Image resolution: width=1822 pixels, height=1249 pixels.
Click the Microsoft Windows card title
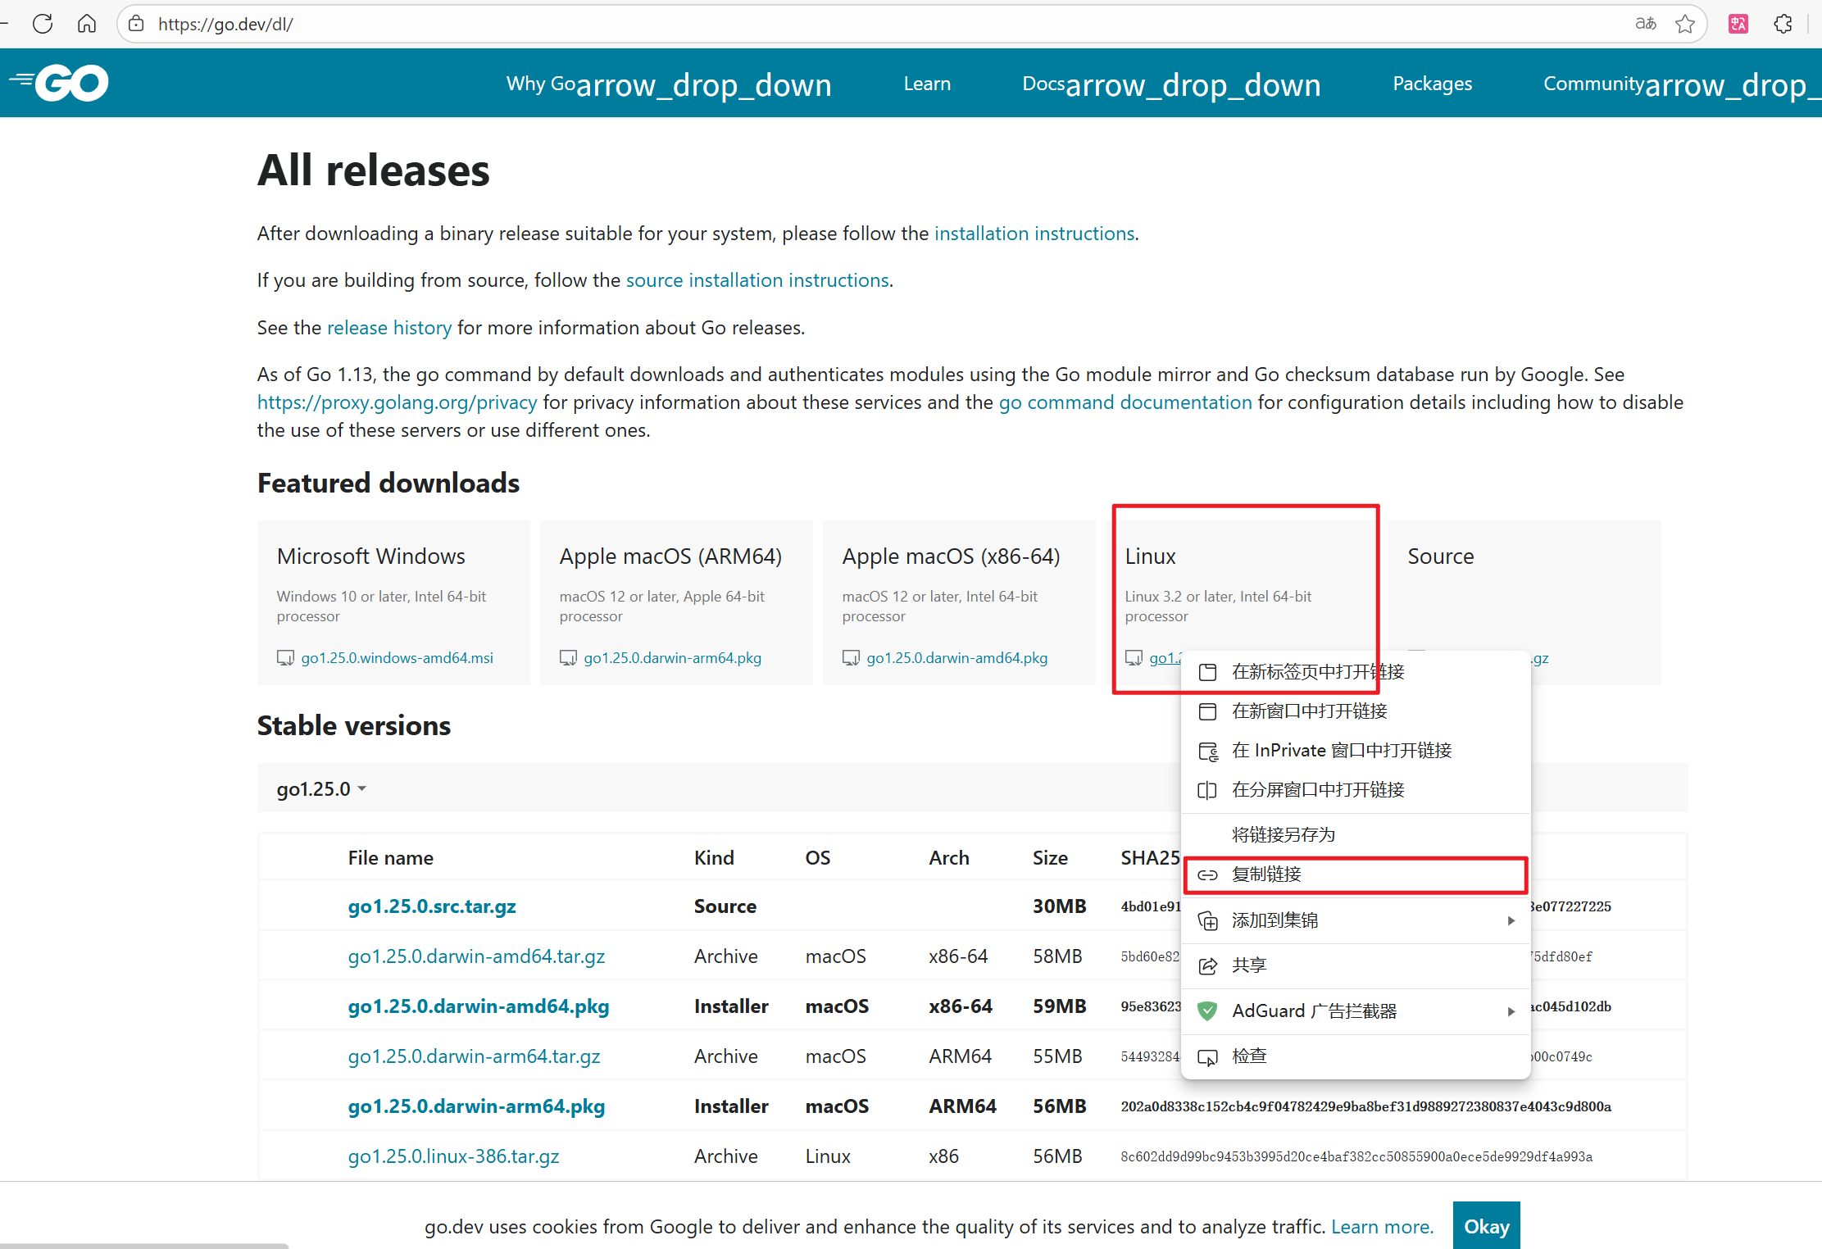[x=370, y=556]
